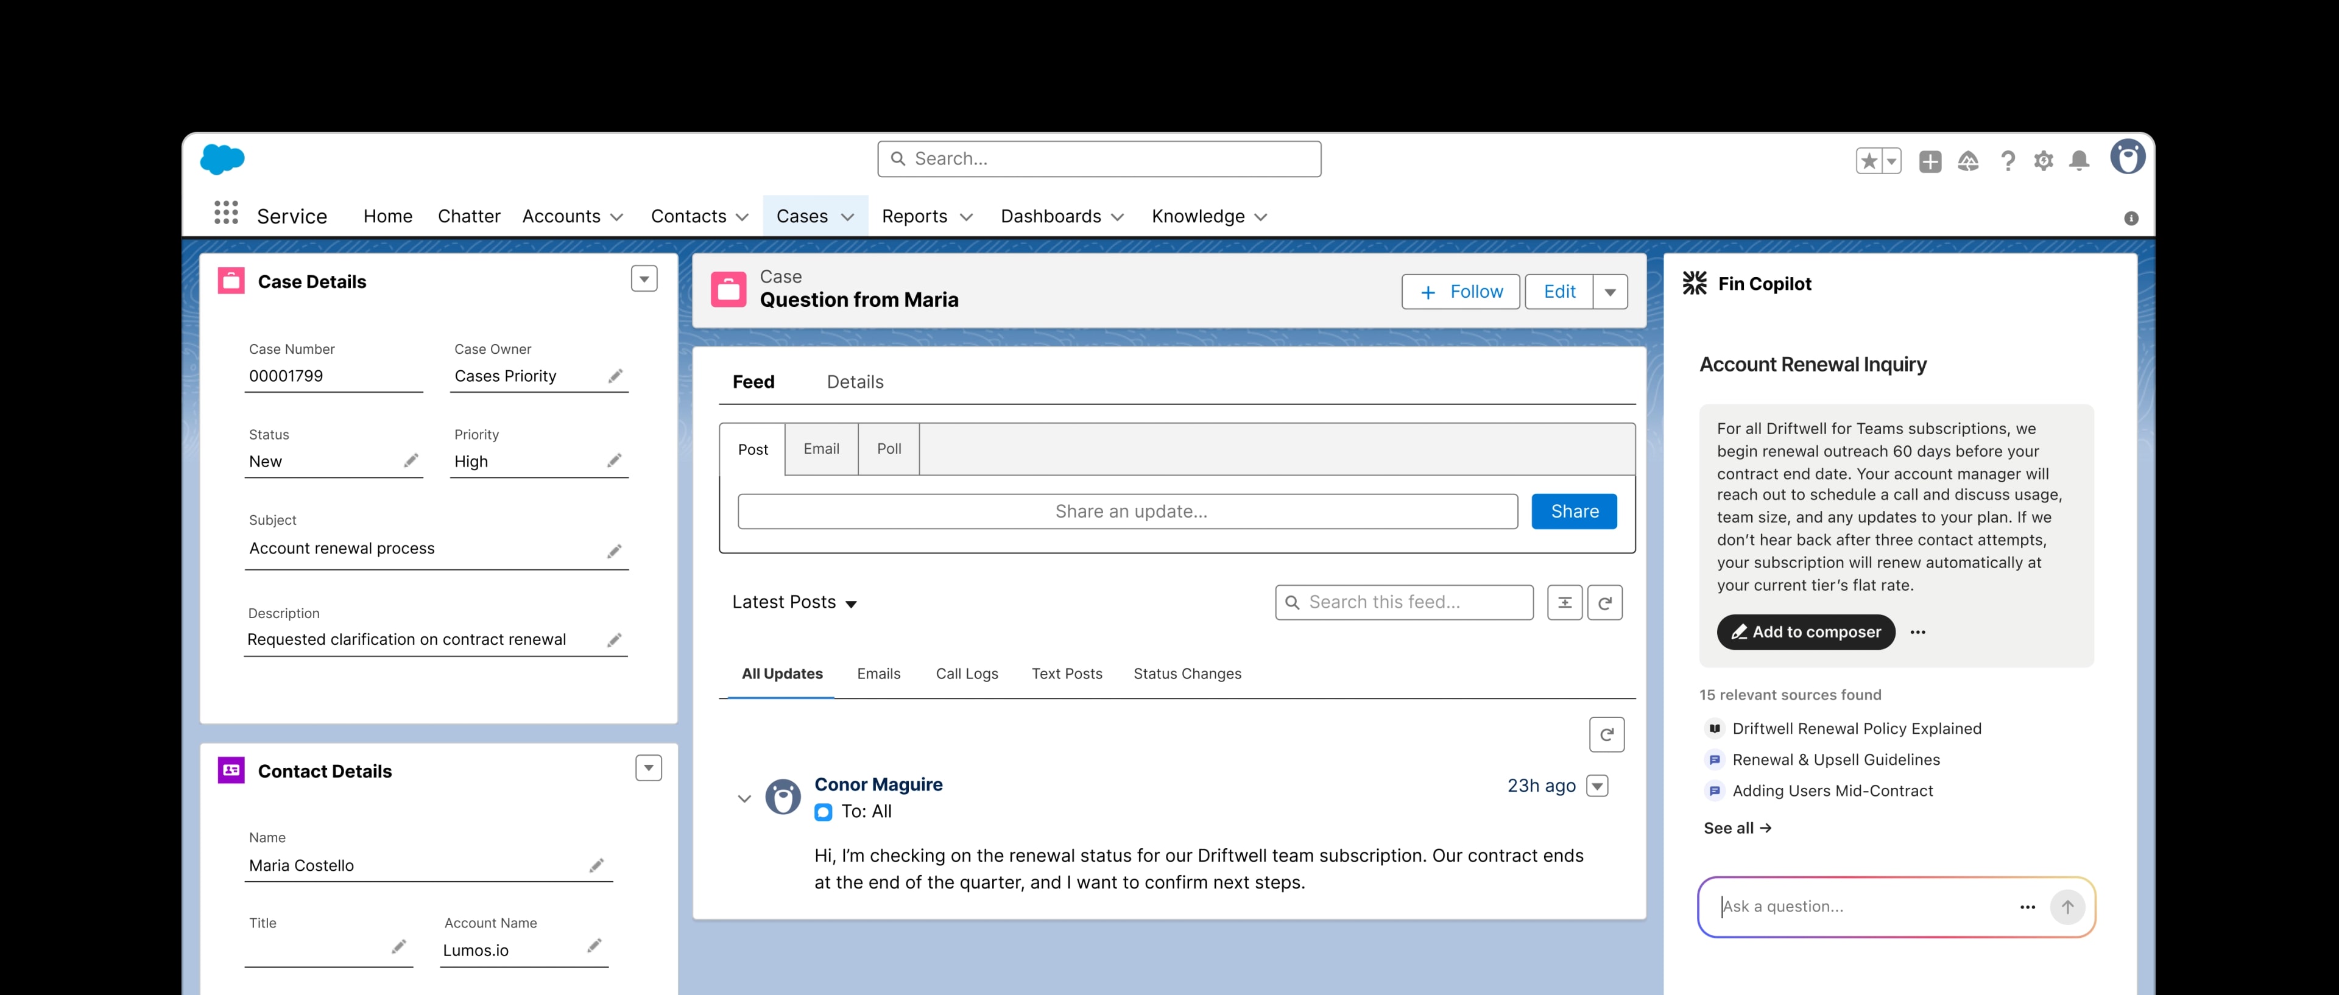This screenshot has height=995, width=2339.
Task: Edit the Priority field using its pencil icon
Action: click(x=615, y=460)
